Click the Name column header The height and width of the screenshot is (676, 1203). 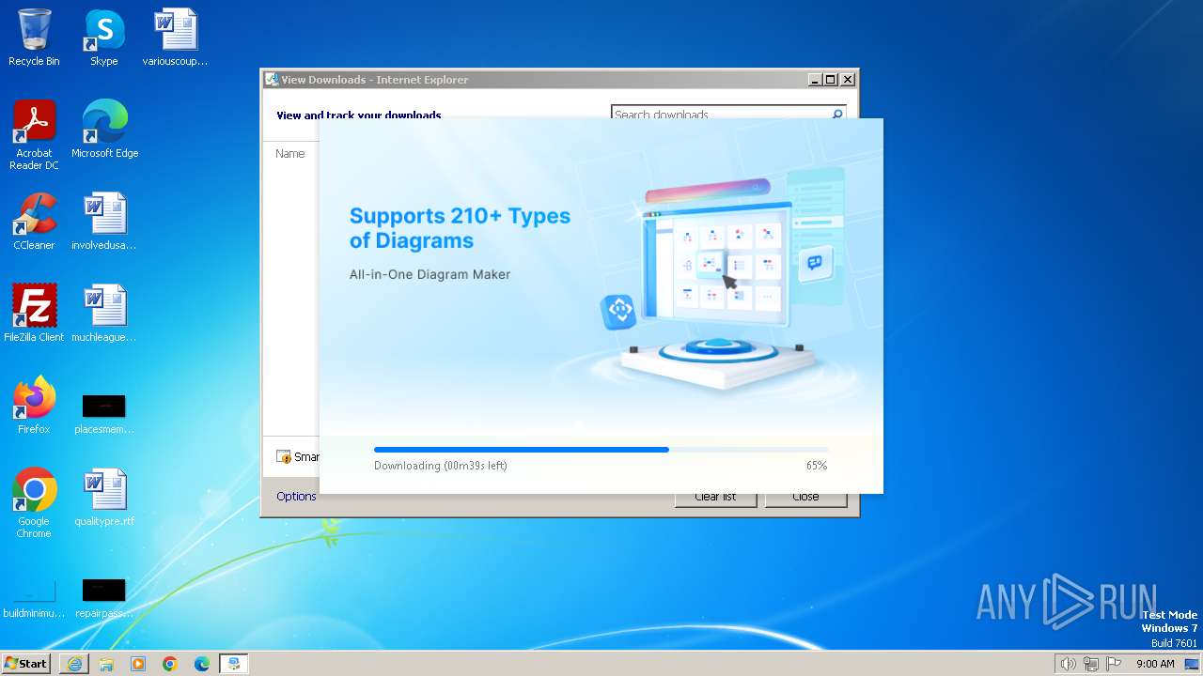[290, 154]
